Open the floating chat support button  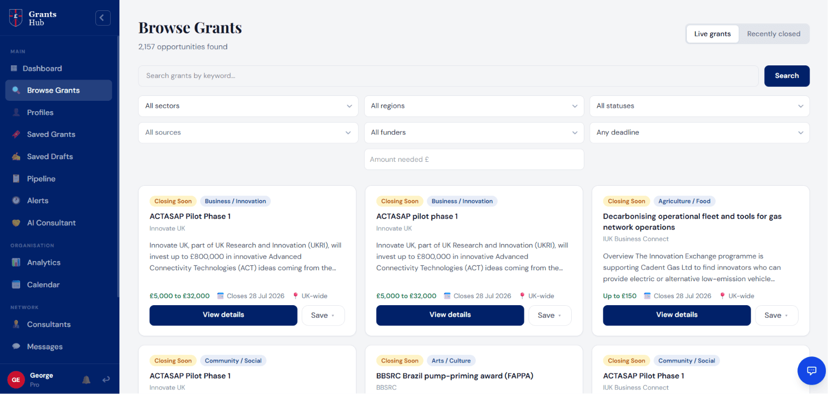811,371
